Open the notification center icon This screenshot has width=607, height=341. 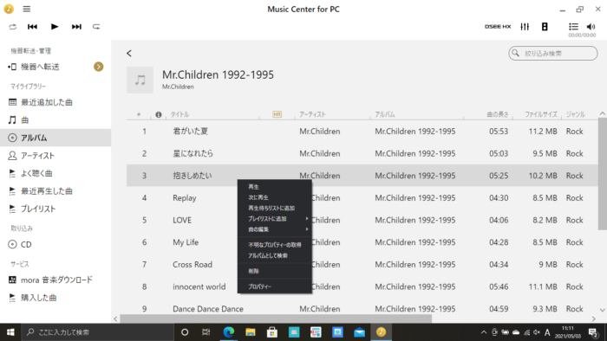593,332
